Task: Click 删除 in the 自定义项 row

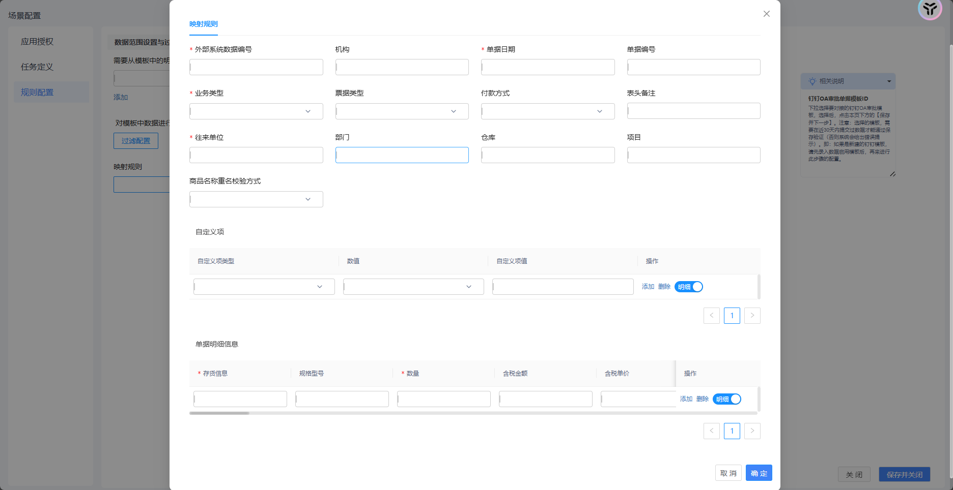Action: 664,287
